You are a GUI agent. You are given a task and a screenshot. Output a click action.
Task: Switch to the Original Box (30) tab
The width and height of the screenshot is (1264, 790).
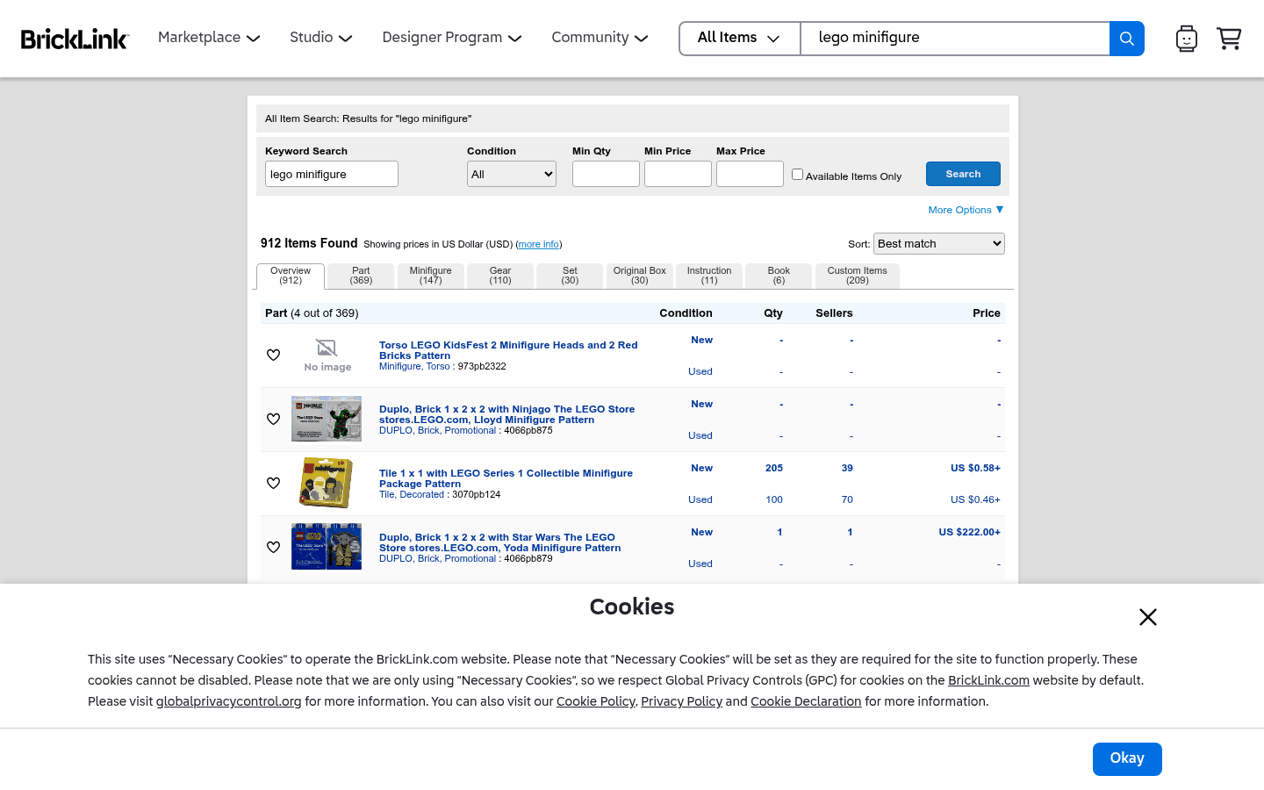pyautogui.click(x=640, y=276)
